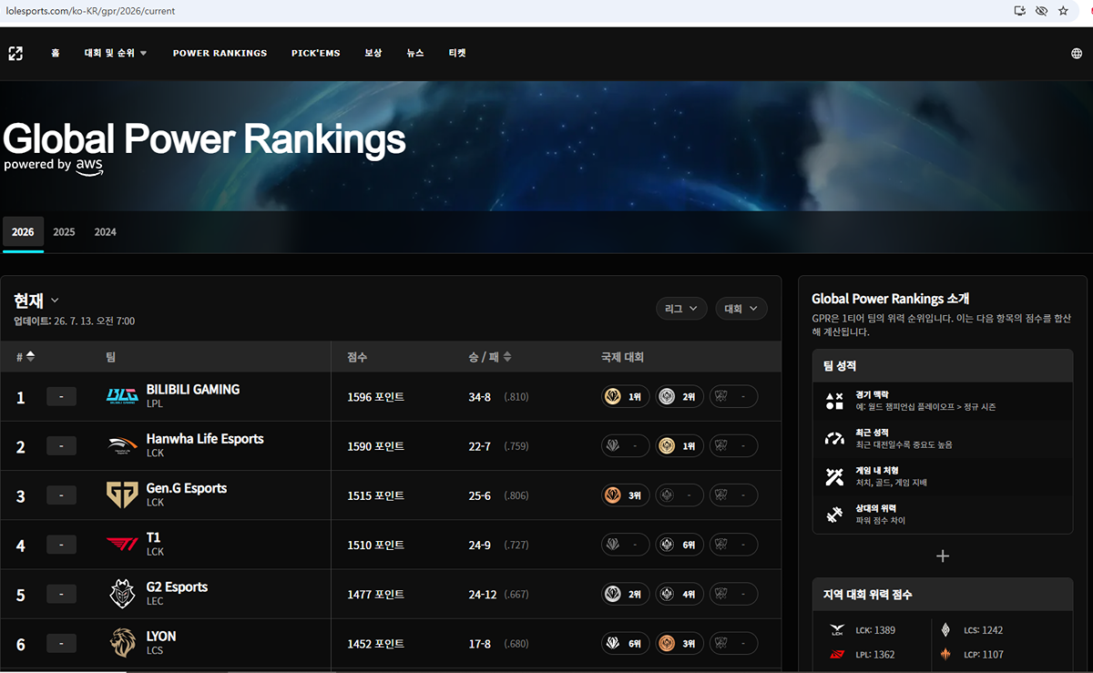
Task: Click the LCS league logo in regional scores
Action: tap(945, 630)
